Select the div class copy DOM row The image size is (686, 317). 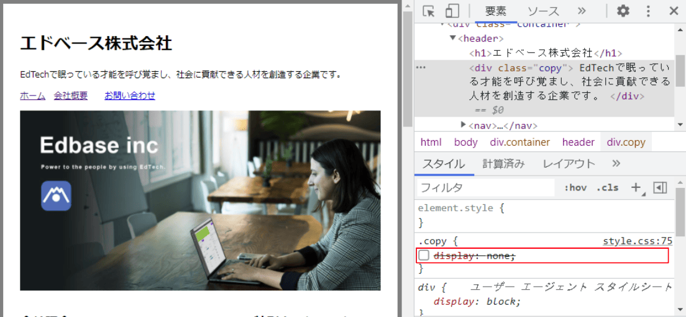click(x=545, y=89)
